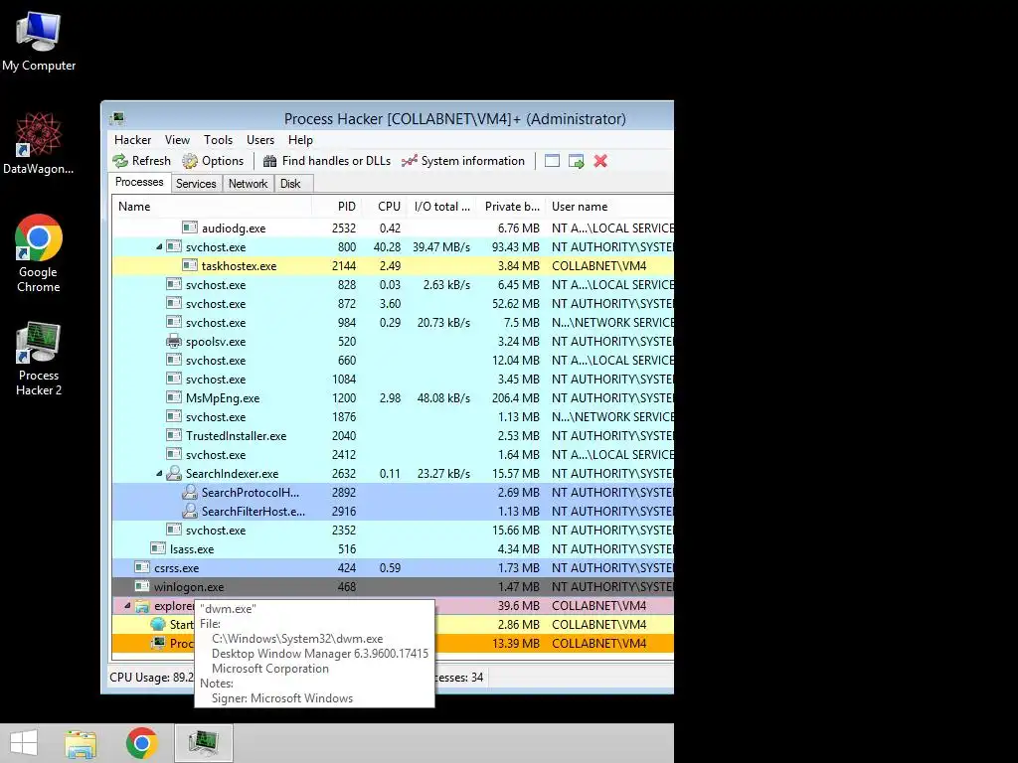Screen dimensions: 1018x763
Task: Sort by the Private bytes column header
Action: click(x=511, y=207)
